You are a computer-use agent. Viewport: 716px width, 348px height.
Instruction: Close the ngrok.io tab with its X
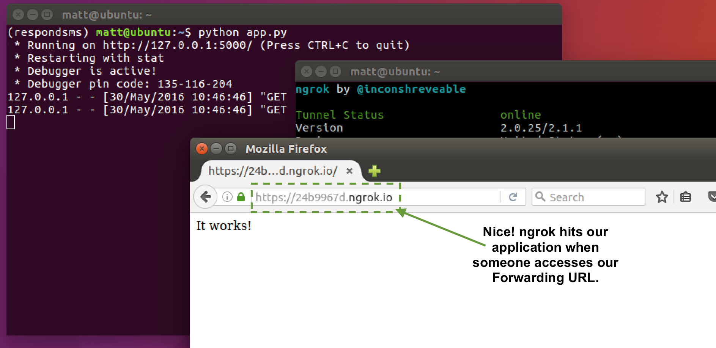click(x=349, y=171)
